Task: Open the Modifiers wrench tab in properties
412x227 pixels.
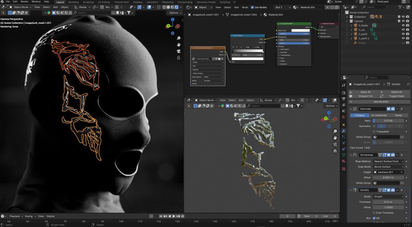Action: 344,131
